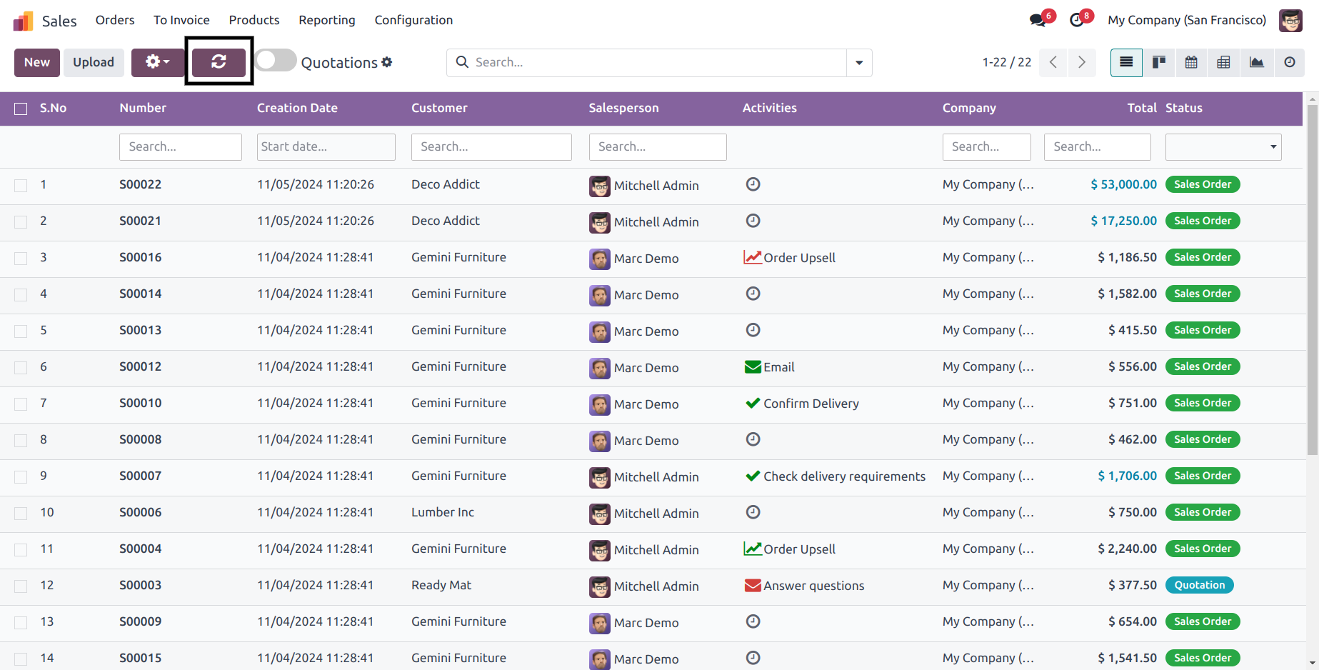Click the Salesperson column search field

(658, 146)
